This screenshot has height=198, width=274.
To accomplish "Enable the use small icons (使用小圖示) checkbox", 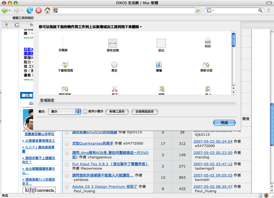I will point(85,111).
